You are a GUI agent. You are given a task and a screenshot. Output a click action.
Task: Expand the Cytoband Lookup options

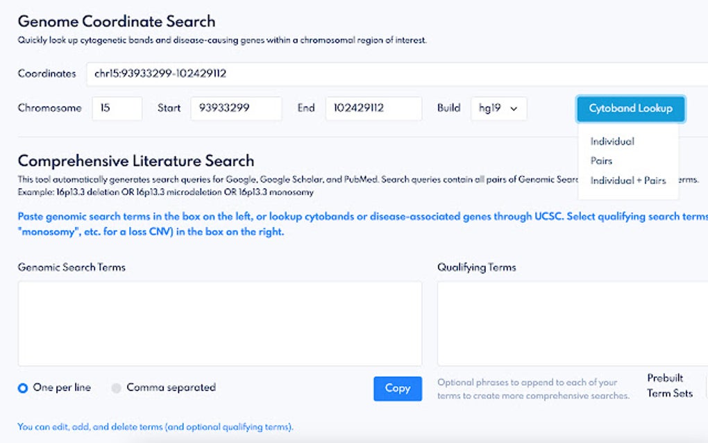click(x=630, y=108)
